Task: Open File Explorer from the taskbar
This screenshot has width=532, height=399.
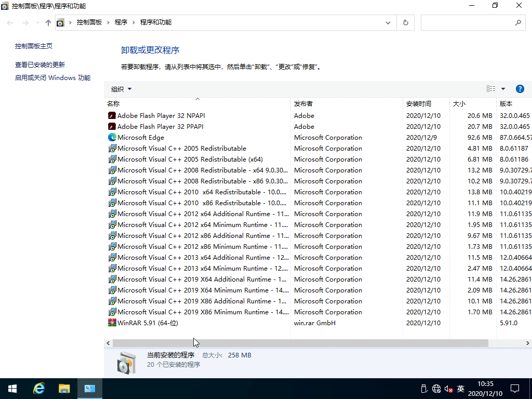Action: pos(64,388)
